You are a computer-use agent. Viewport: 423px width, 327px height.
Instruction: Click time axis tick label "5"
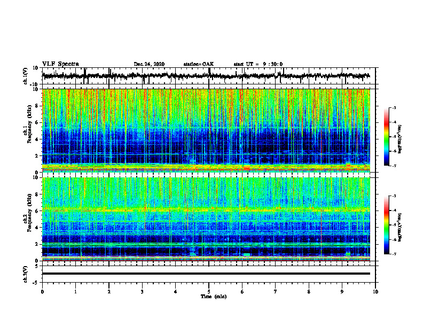point(209,292)
